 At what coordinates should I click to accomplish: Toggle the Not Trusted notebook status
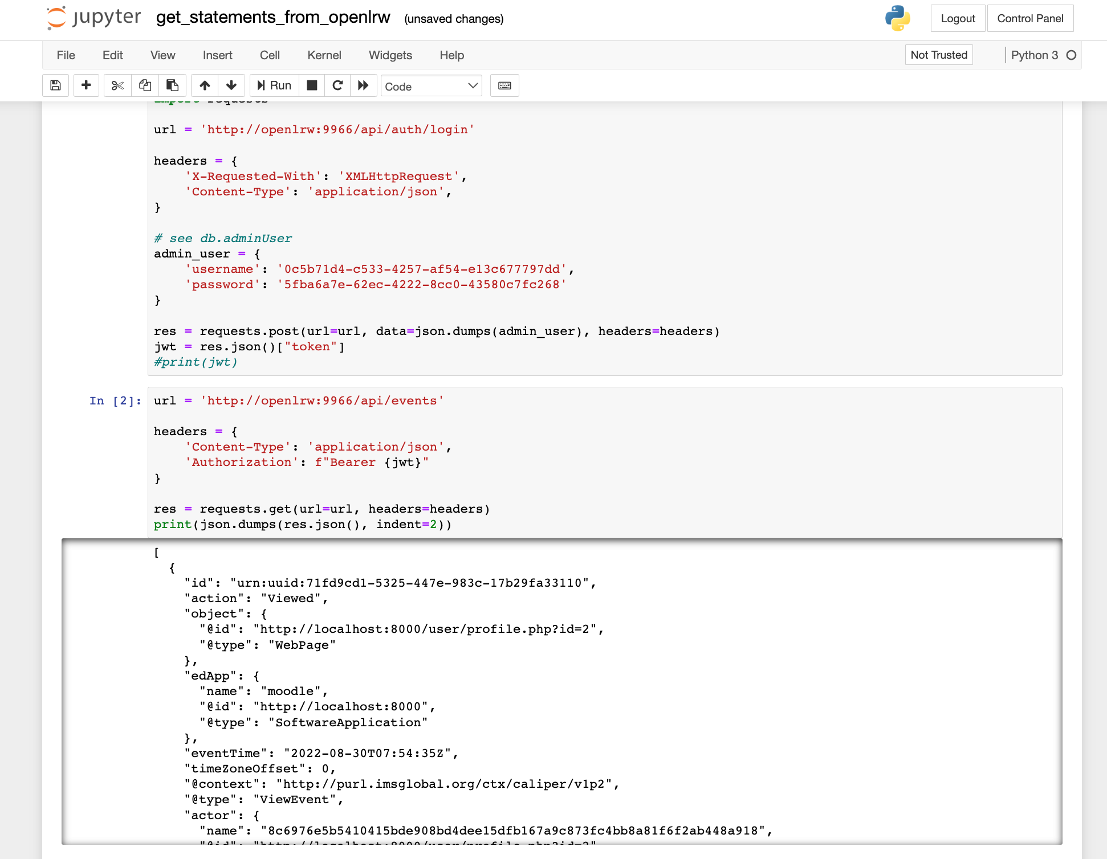(x=938, y=55)
